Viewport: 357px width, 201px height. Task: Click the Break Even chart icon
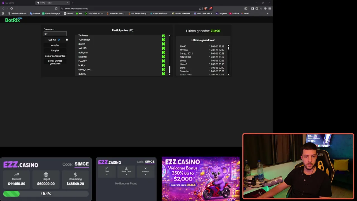click(x=126, y=168)
